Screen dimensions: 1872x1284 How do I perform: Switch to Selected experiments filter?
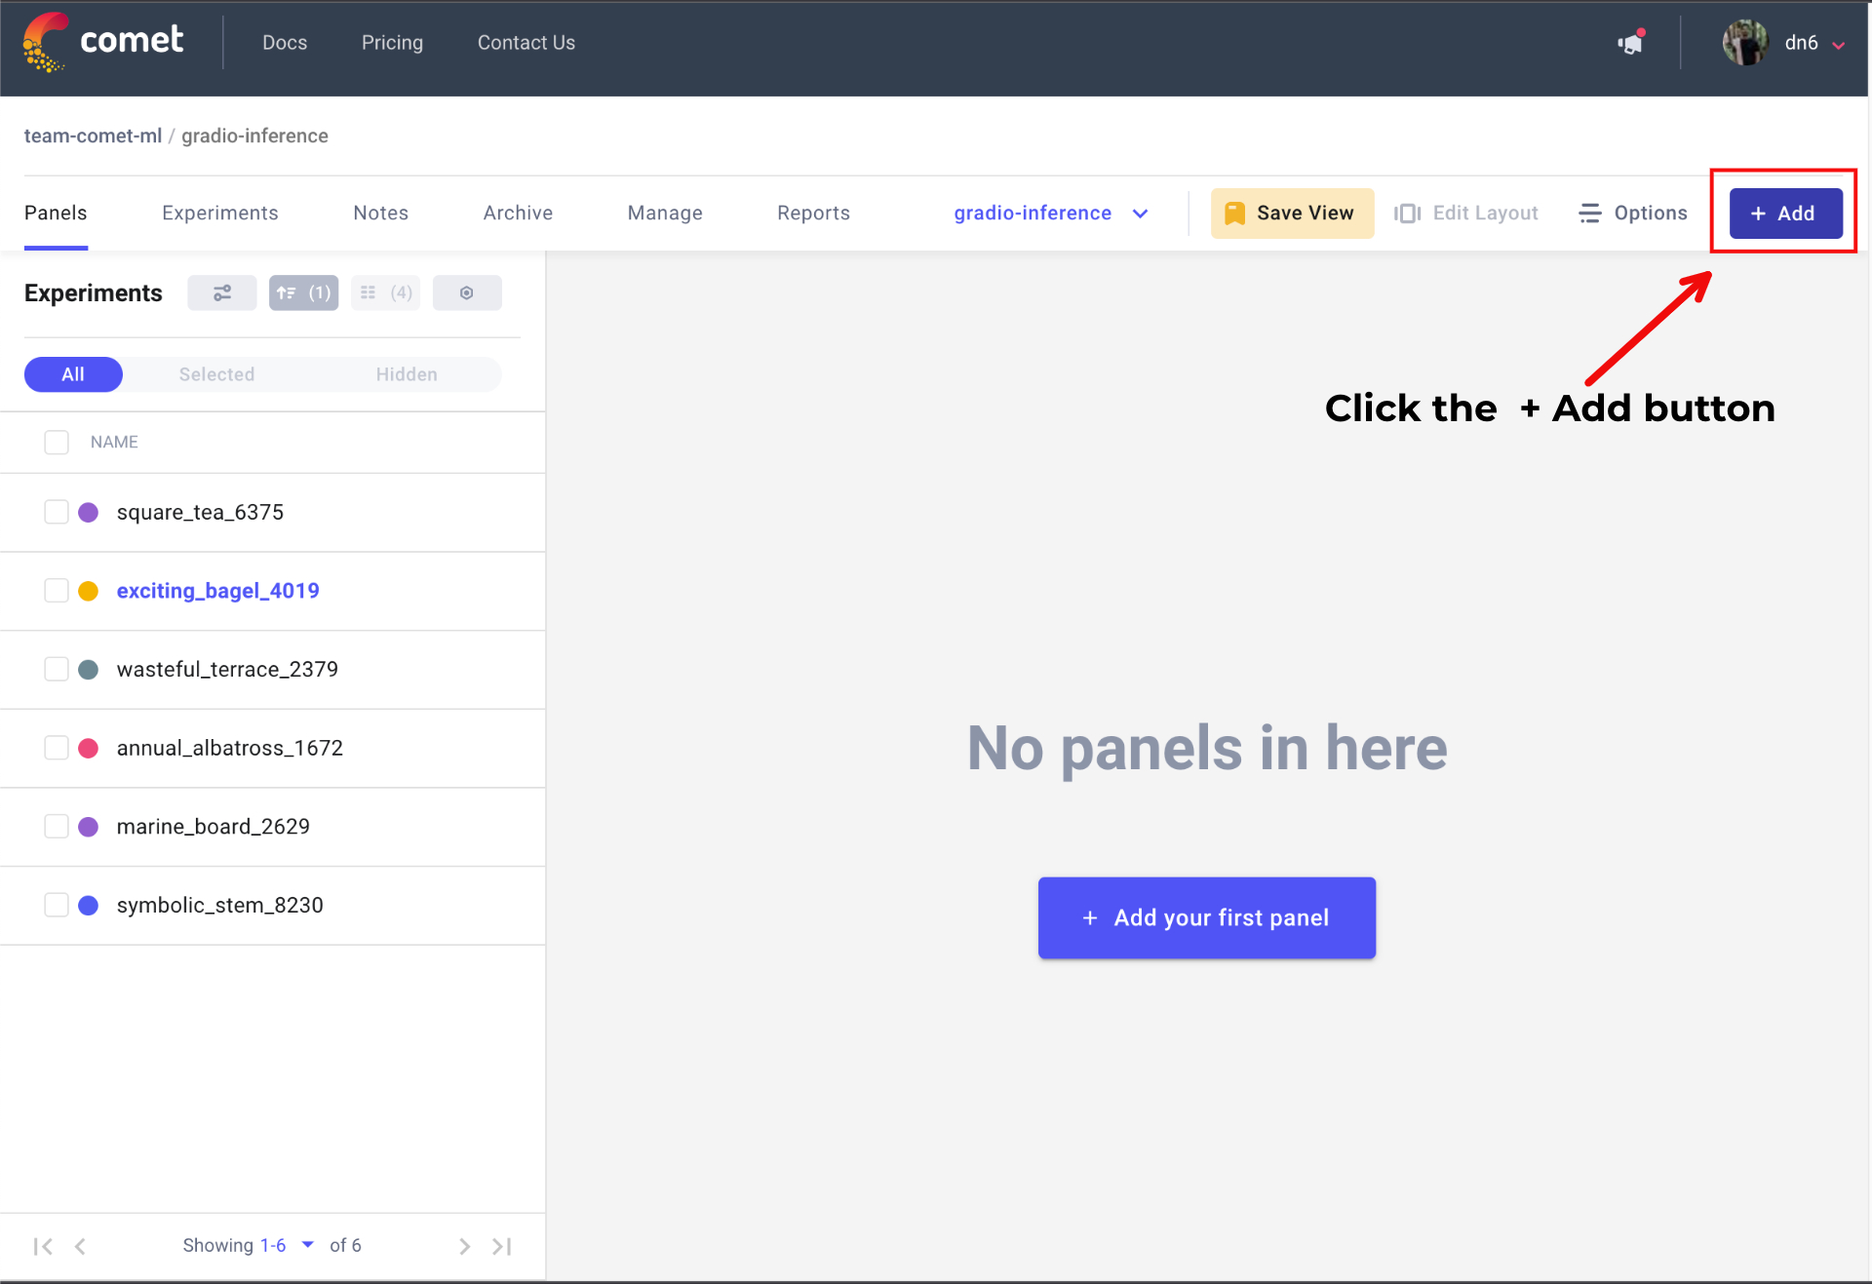click(216, 374)
